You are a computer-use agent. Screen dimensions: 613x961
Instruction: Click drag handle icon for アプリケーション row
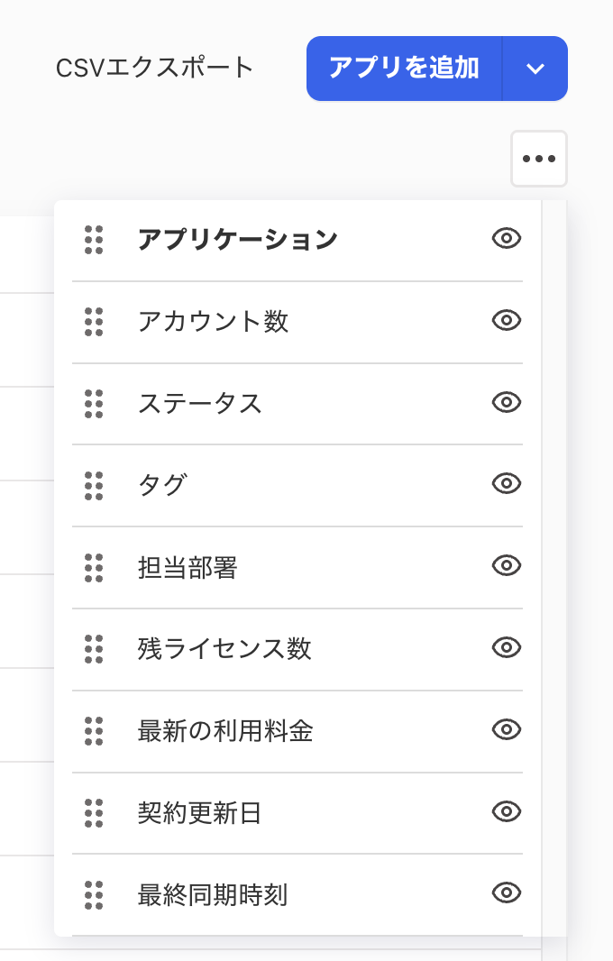94,240
